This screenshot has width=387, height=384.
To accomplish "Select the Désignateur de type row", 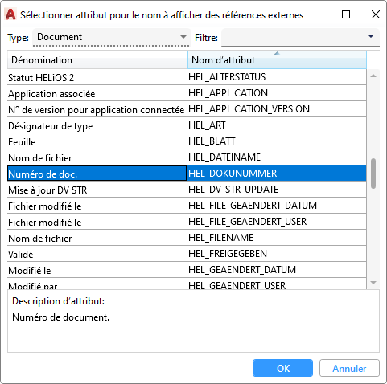I will point(187,125).
